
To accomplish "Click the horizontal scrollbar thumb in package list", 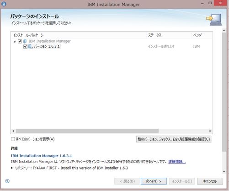I will pos(87,131).
